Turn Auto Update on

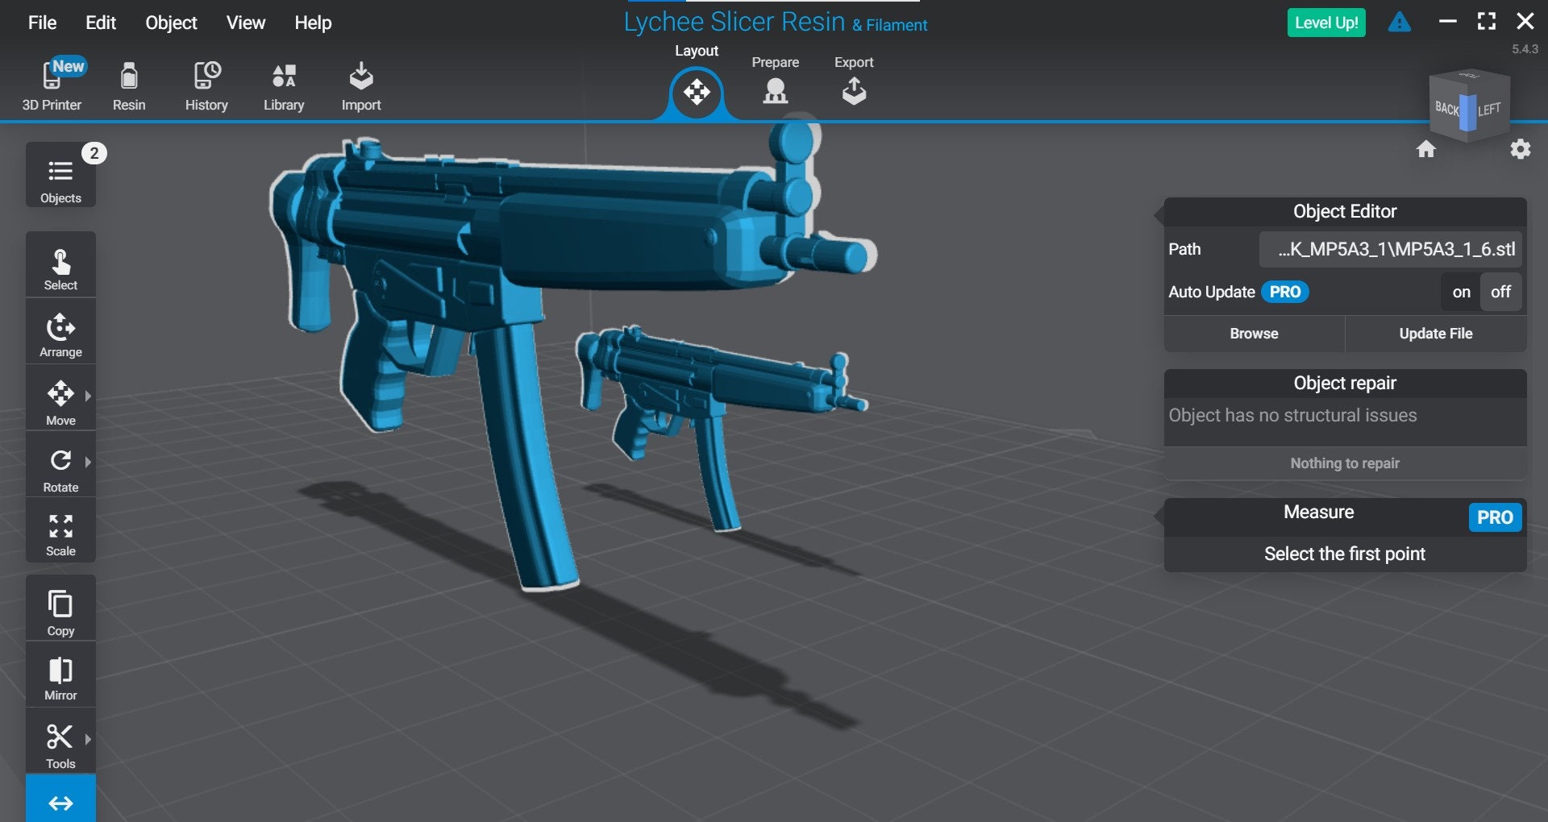1460,292
